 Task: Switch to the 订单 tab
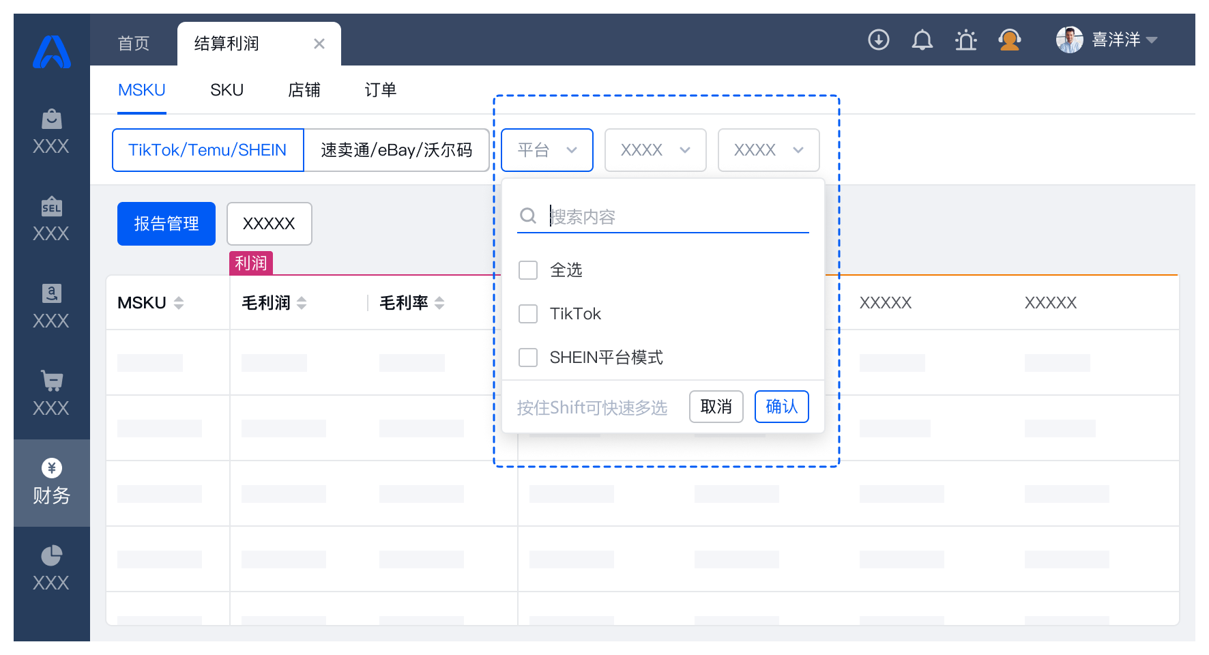tap(381, 90)
